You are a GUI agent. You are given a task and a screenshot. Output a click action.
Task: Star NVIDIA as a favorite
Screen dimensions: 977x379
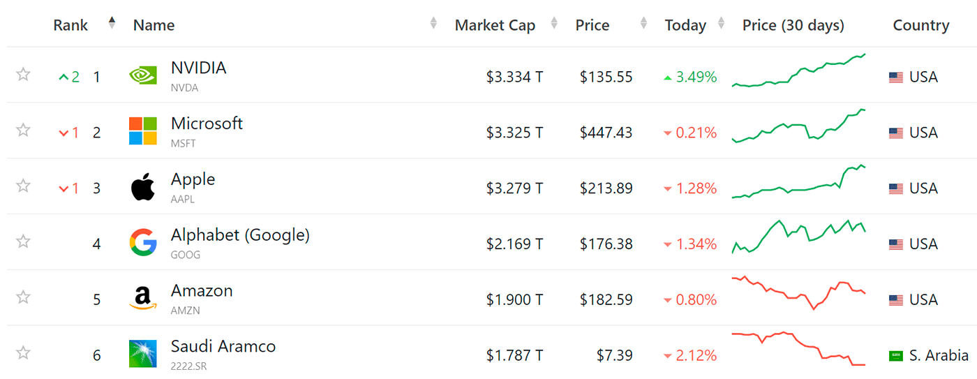(x=24, y=75)
